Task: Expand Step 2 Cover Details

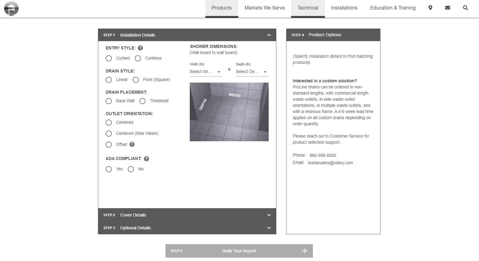Action: click(x=187, y=215)
